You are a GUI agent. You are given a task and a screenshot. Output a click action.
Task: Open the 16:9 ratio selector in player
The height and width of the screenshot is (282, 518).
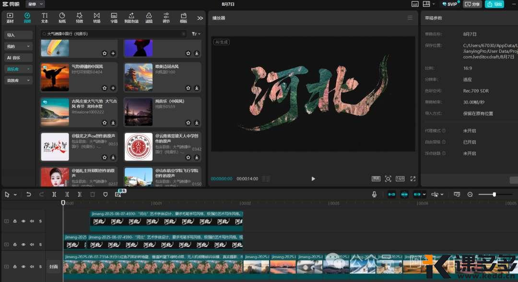click(400, 178)
